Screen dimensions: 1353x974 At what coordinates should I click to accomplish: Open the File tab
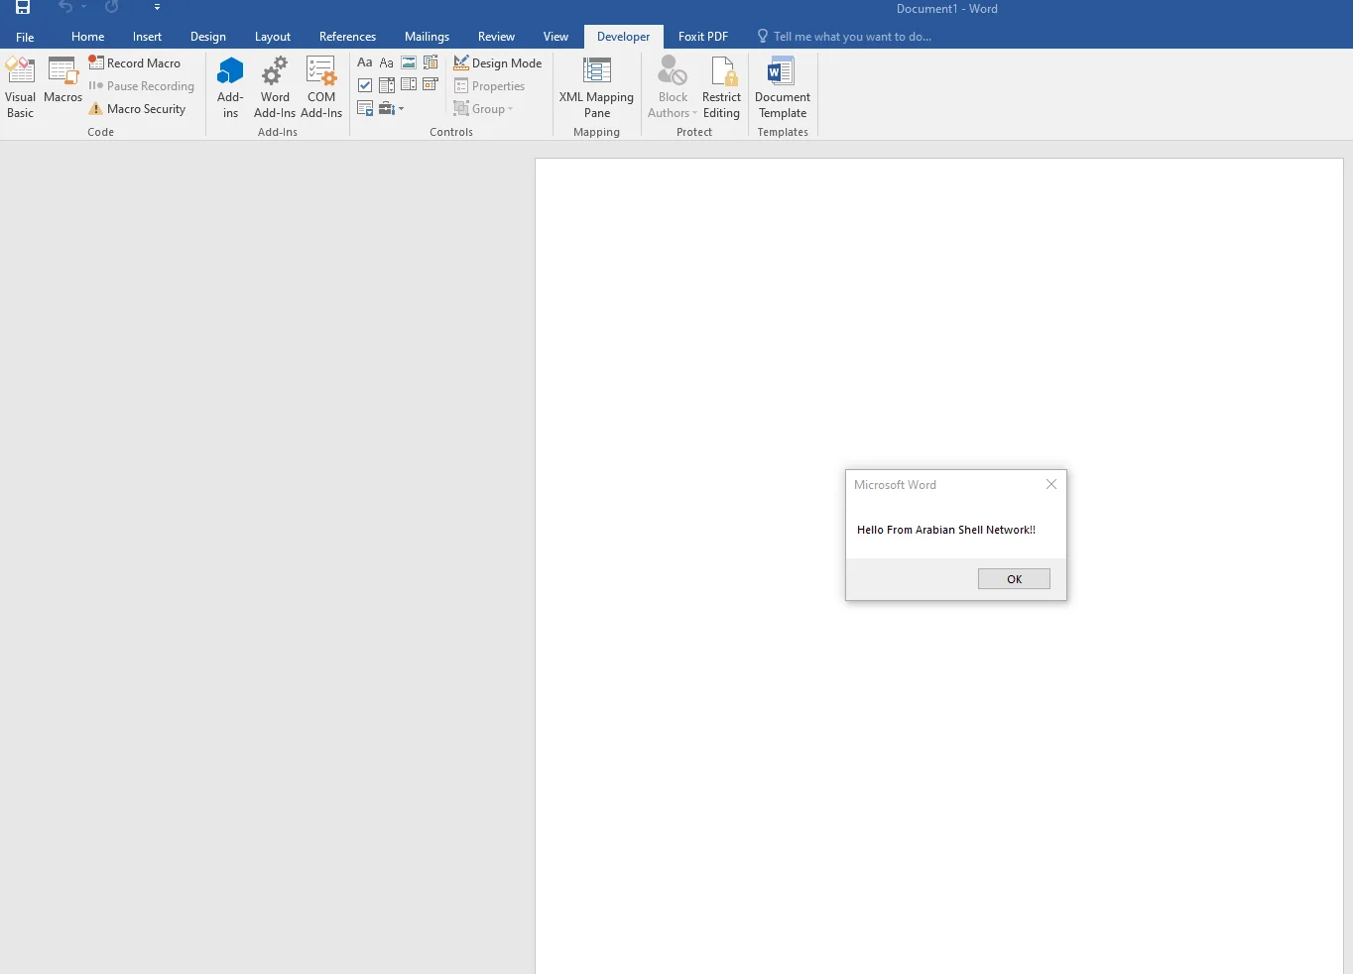[25, 37]
